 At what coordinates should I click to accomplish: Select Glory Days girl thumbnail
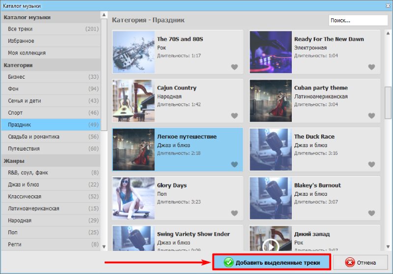point(134,198)
